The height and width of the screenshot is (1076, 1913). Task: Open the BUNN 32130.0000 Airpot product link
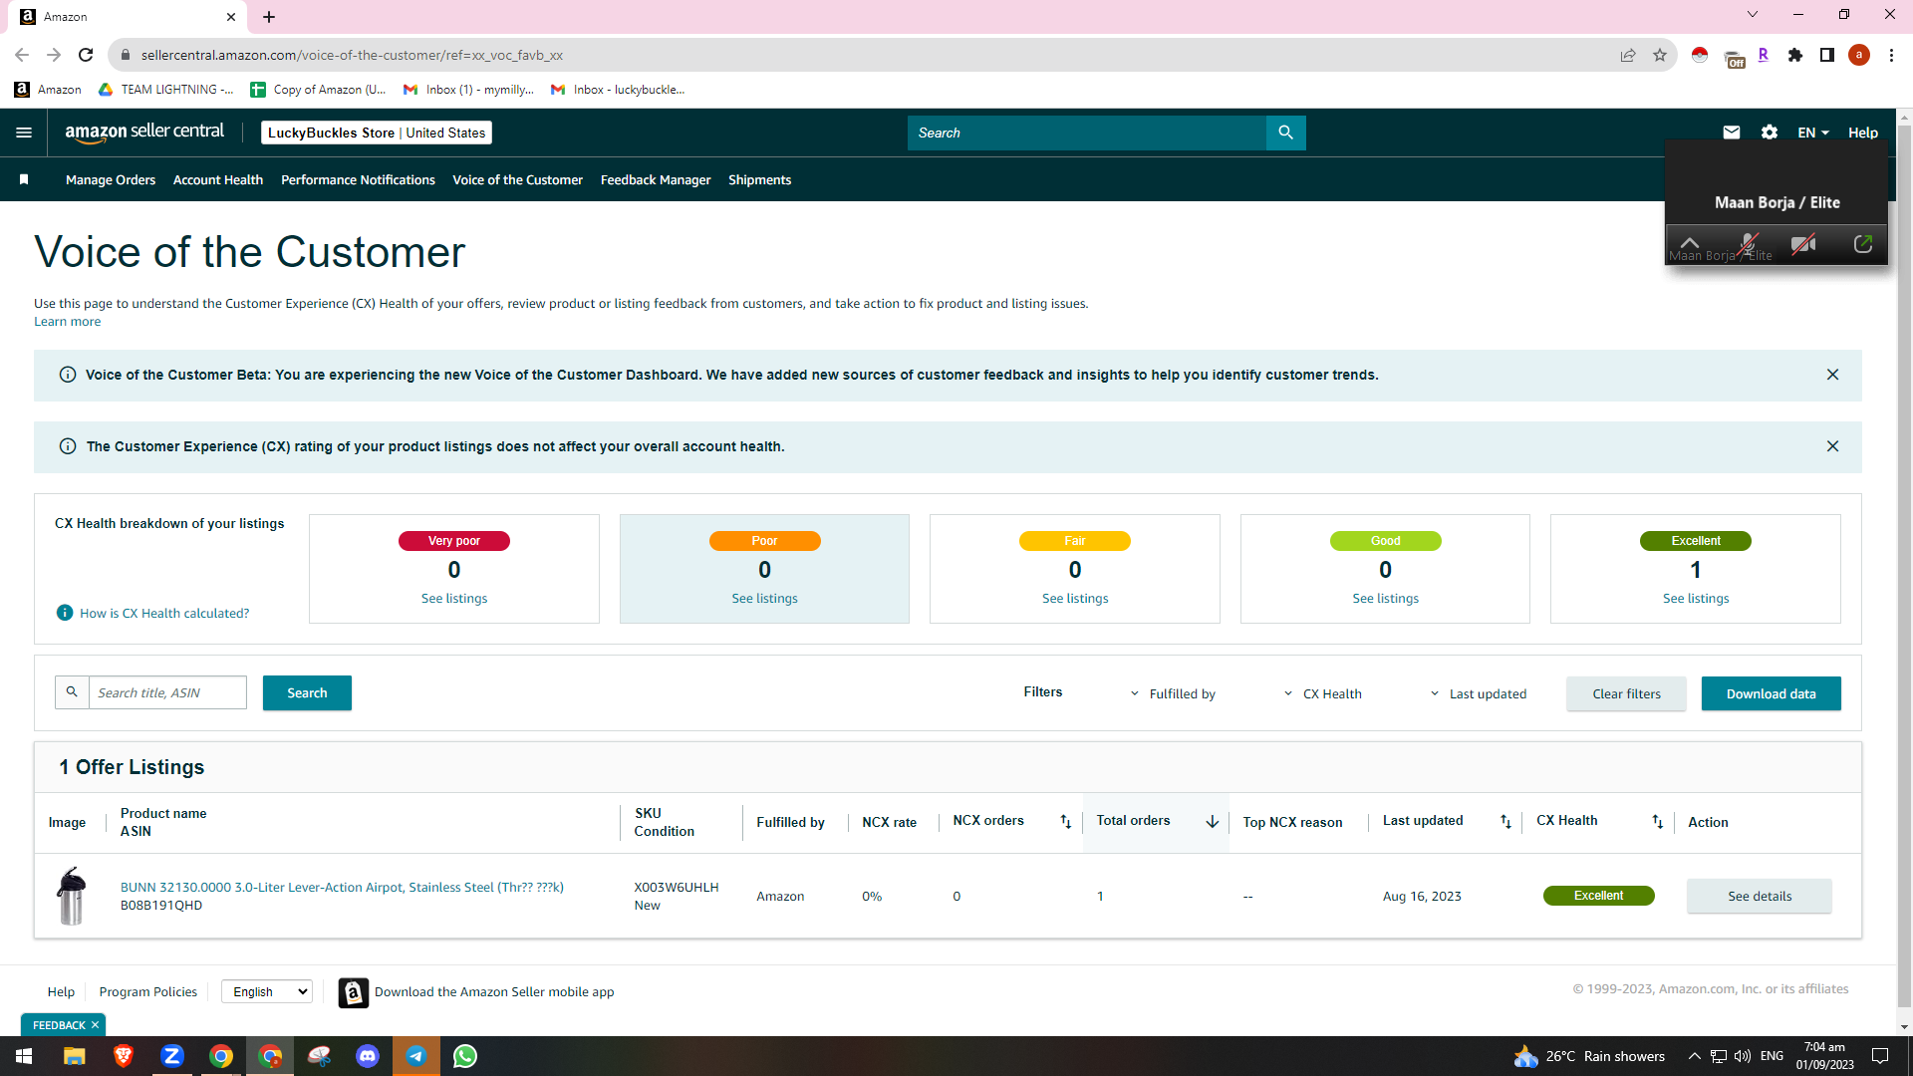342,887
